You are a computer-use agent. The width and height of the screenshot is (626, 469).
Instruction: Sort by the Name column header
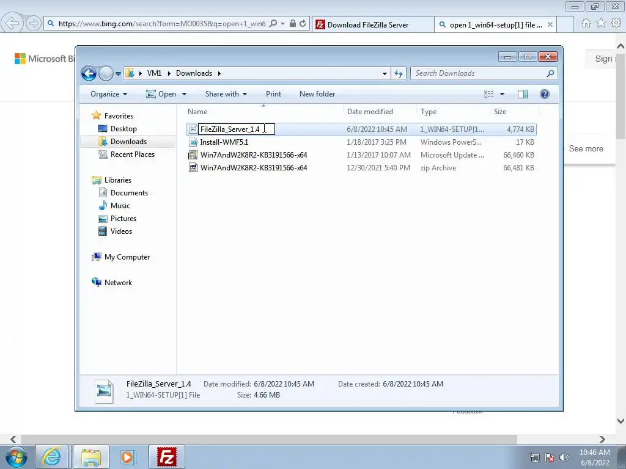pos(263,112)
